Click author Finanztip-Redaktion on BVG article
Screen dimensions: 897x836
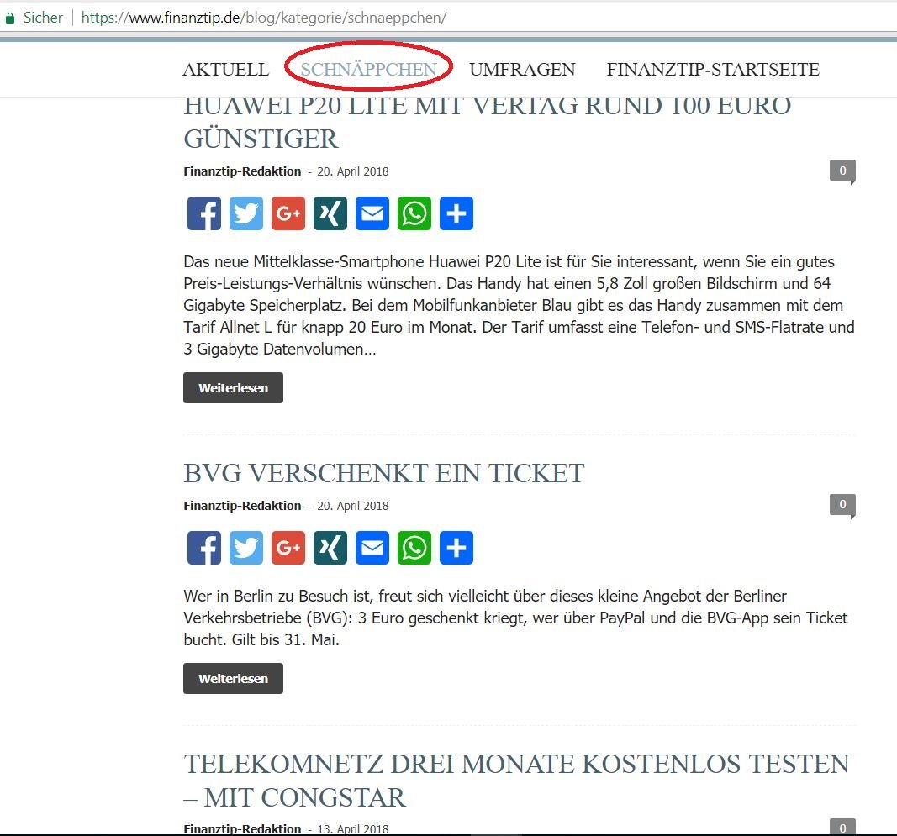coord(243,506)
